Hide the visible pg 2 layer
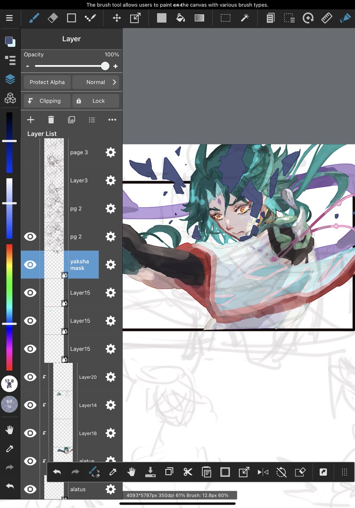Image resolution: width=355 pixels, height=508 pixels. [x=30, y=237]
